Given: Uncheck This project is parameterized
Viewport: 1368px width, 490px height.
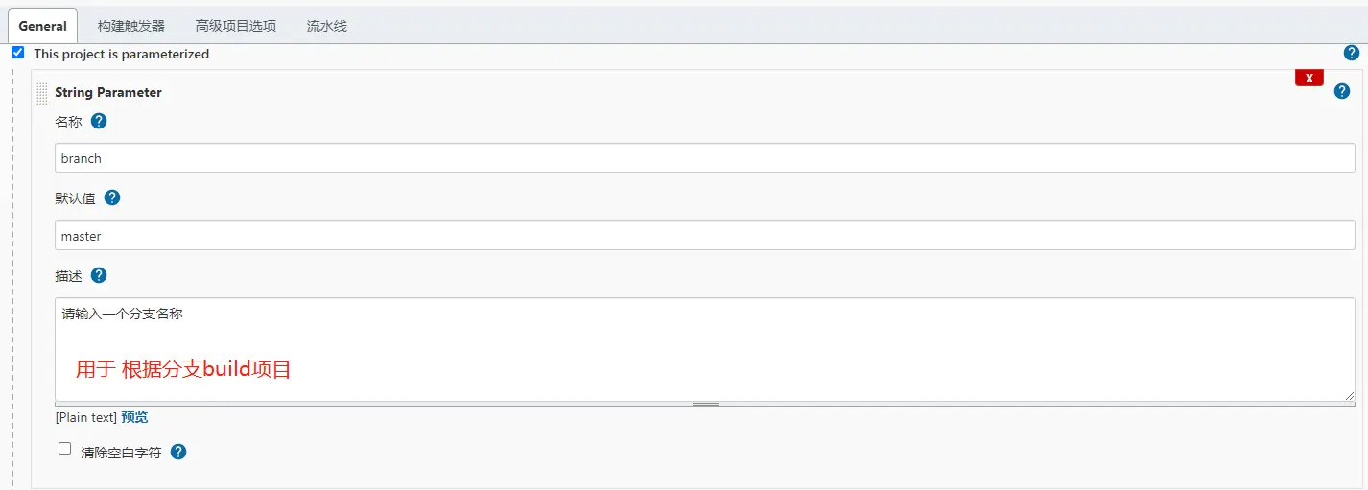Looking at the screenshot, I should 17,53.
